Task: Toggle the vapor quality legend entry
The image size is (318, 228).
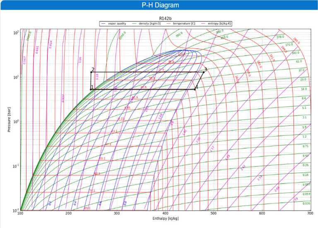Action: (117, 24)
